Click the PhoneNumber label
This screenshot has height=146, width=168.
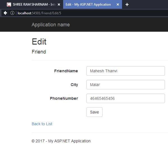(x=64, y=98)
